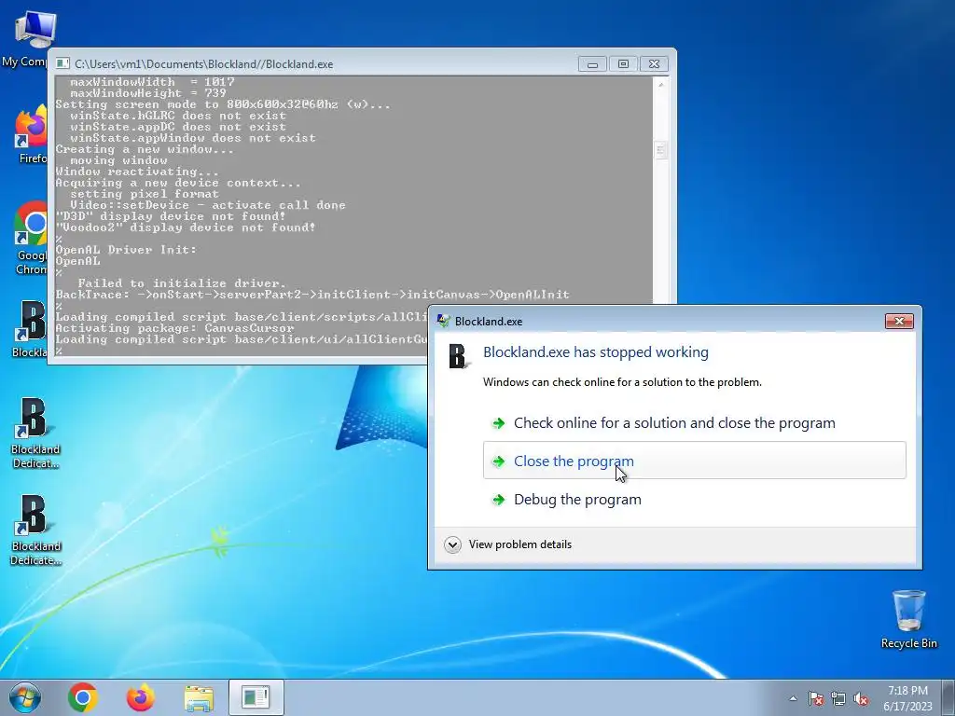Click the console scrollbar thumb
Image resolution: width=955 pixels, height=716 pixels.
click(x=661, y=150)
